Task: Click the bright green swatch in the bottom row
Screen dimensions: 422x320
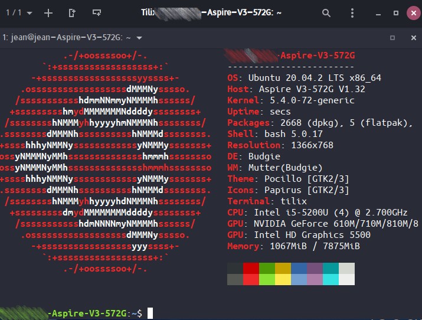Action: point(267,279)
